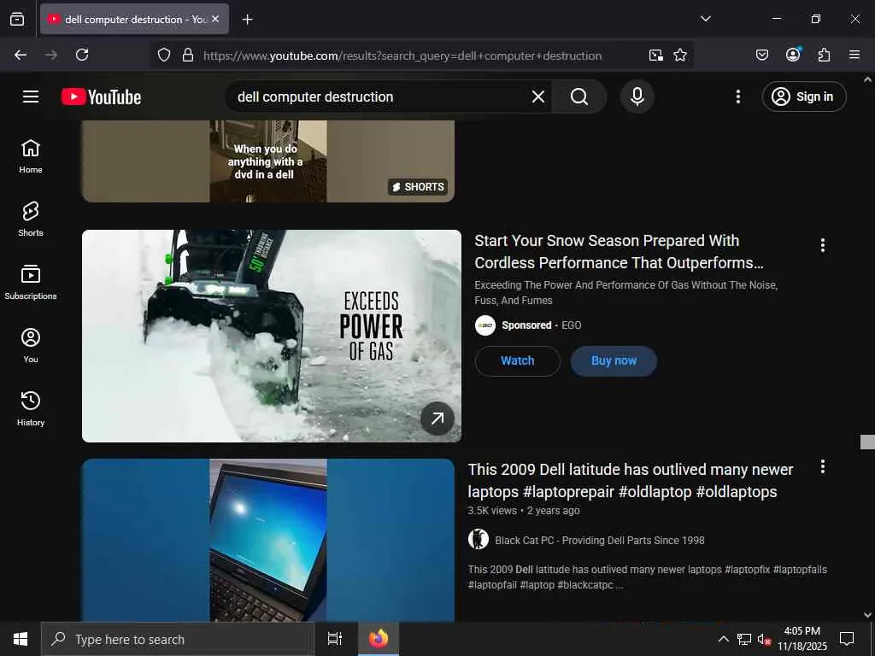Start voice search with microphone
This screenshot has height=656, width=875.
click(637, 97)
